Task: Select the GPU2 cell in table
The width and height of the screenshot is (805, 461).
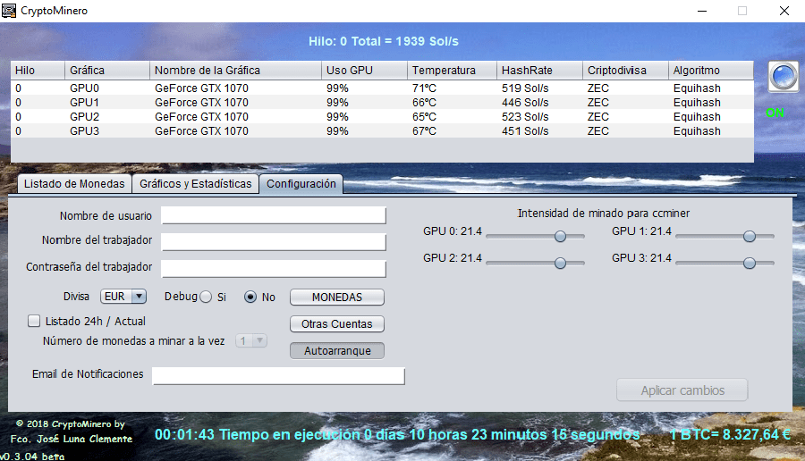Action: [x=107, y=117]
